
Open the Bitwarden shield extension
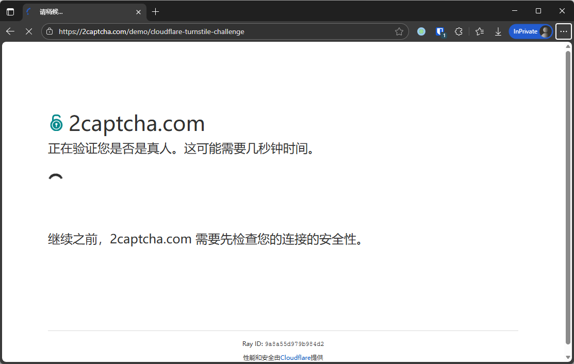[440, 31]
